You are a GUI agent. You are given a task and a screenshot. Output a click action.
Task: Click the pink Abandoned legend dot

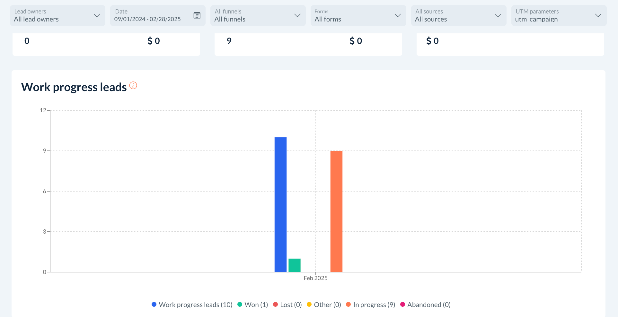click(402, 304)
